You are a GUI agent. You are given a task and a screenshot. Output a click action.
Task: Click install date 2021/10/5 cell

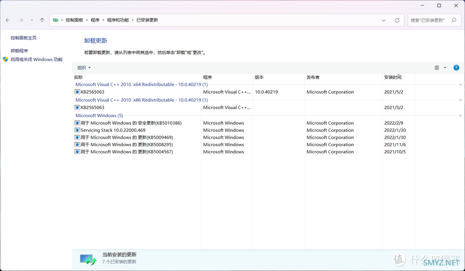coord(395,152)
